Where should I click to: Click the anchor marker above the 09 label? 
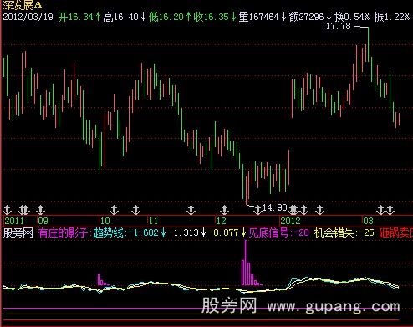[41, 209]
